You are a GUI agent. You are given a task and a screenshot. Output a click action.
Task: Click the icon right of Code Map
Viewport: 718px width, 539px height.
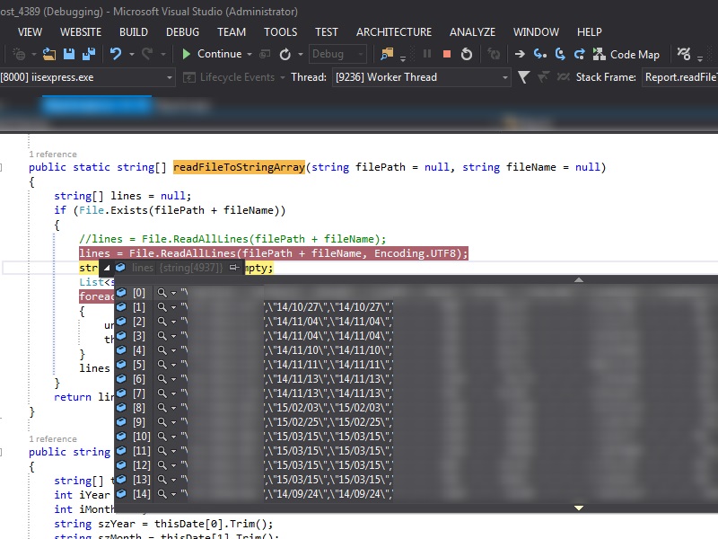tap(684, 54)
